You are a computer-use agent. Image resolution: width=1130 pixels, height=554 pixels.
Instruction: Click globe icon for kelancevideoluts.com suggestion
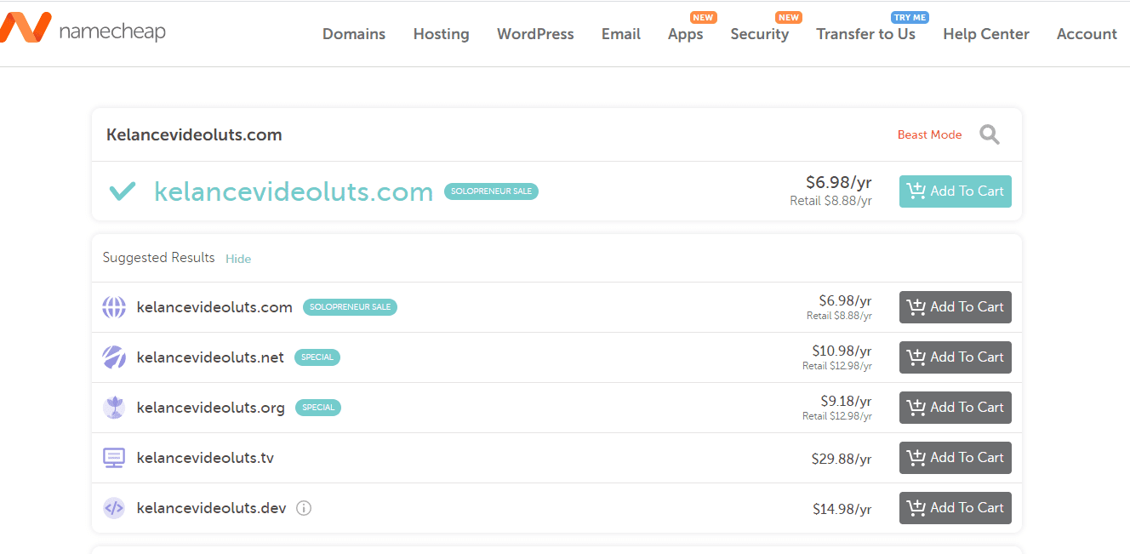coord(114,307)
